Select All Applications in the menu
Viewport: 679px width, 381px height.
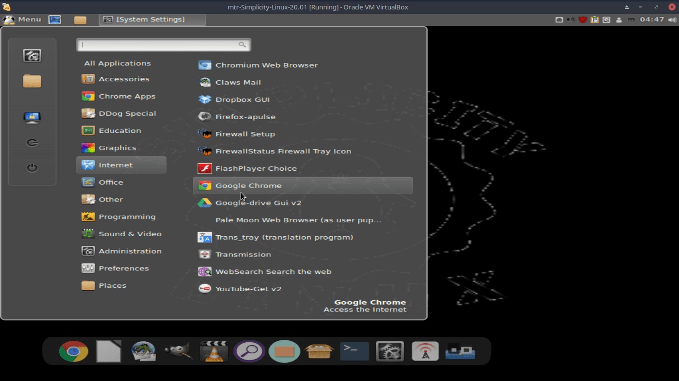117,63
